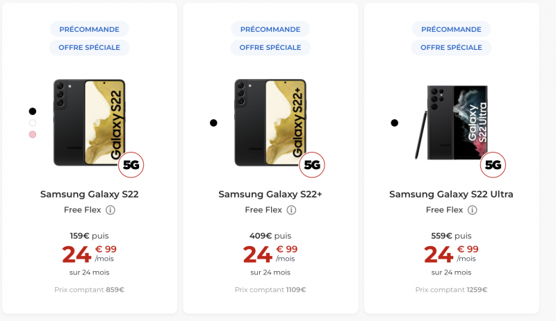Select white color for Galaxy S22

coord(33,123)
